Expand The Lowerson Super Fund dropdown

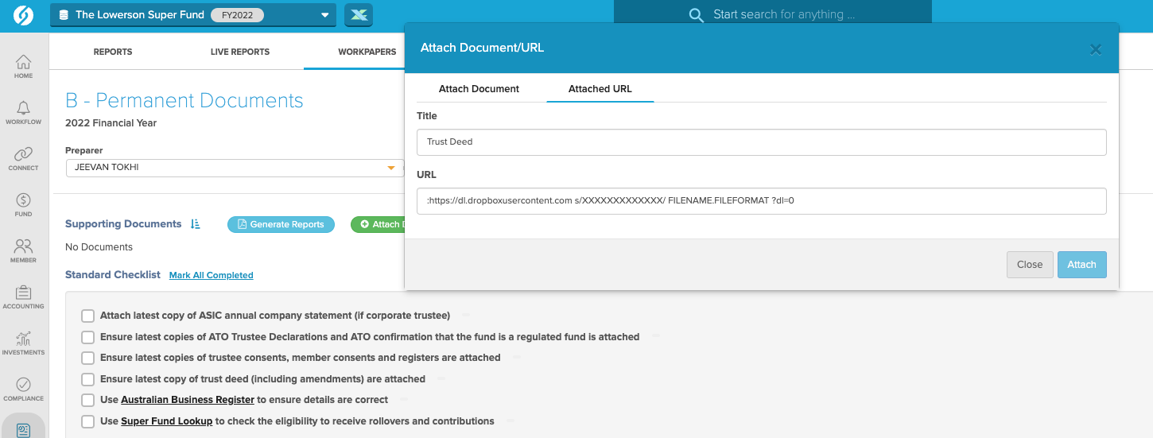pyautogui.click(x=324, y=15)
